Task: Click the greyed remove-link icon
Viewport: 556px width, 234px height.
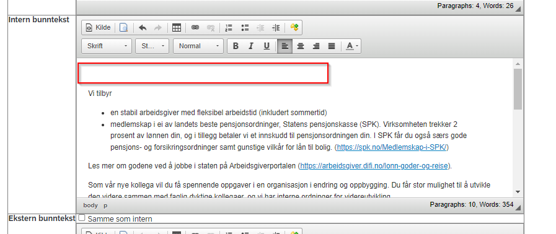Action: coord(211,28)
